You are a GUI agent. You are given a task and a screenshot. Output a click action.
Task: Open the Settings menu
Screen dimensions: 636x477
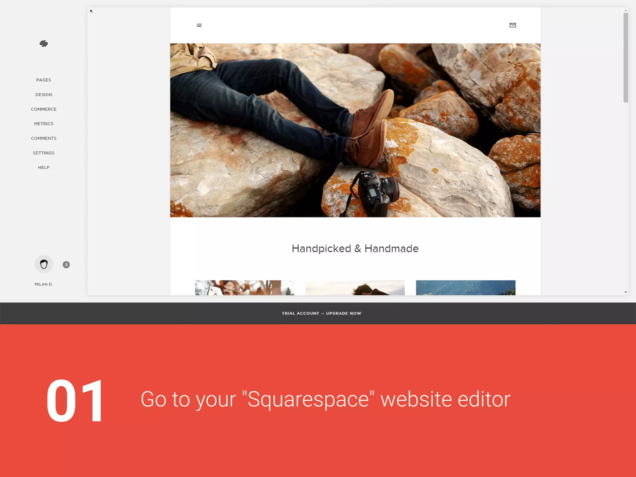[44, 153]
